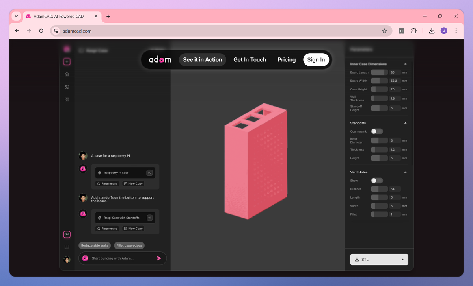Collapse the Standoffs section

pyautogui.click(x=406, y=123)
